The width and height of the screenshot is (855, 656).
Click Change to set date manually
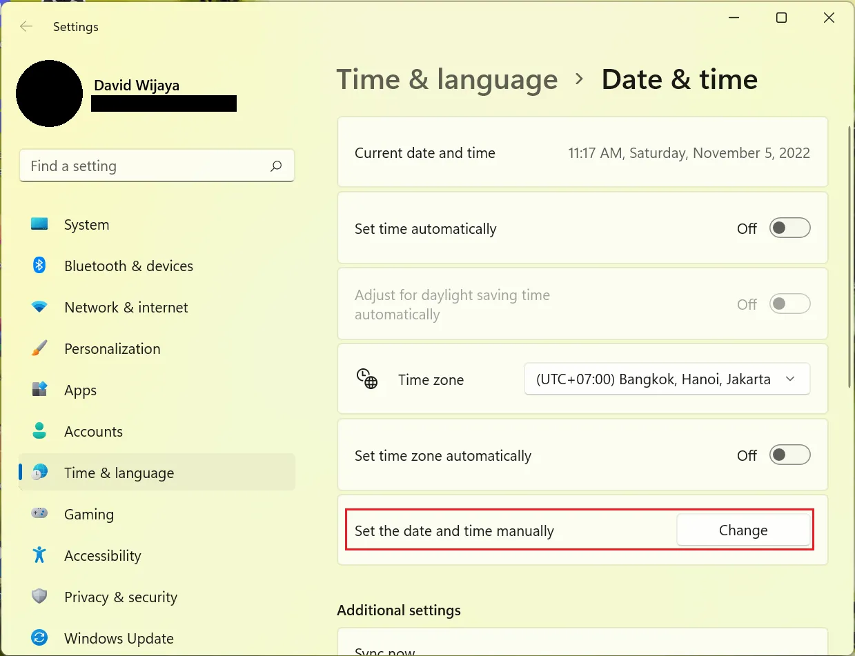click(743, 530)
